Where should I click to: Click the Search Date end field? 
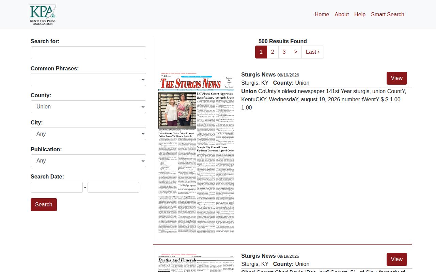coord(113,187)
